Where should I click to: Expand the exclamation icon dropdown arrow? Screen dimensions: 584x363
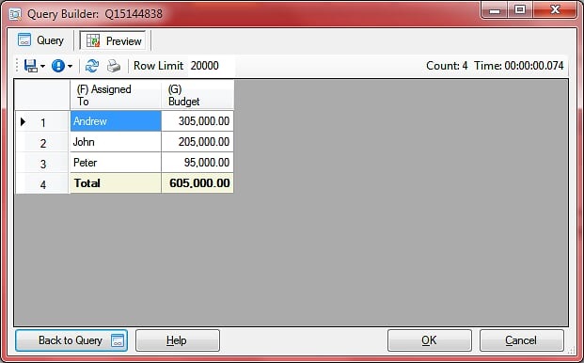point(70,66)
